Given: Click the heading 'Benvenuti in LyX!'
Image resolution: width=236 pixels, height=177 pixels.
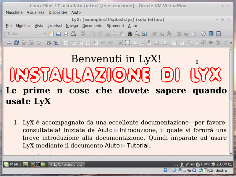Looking at the screenshot, I should (x=116, y=59).
